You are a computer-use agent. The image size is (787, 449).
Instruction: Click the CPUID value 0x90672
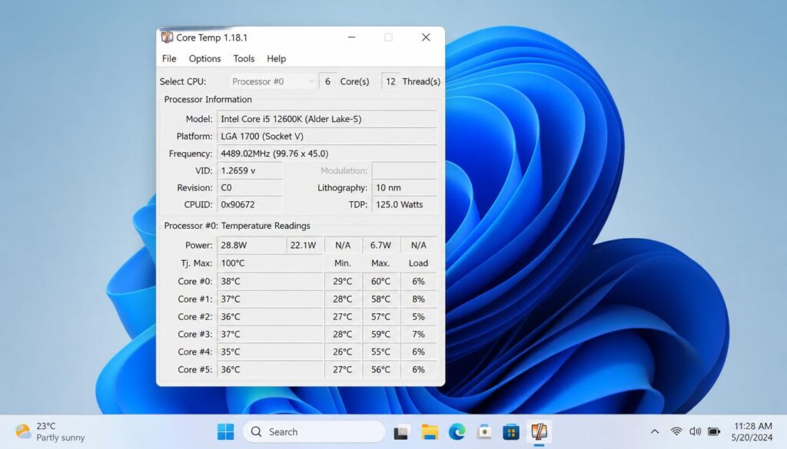tap(250, 204)
